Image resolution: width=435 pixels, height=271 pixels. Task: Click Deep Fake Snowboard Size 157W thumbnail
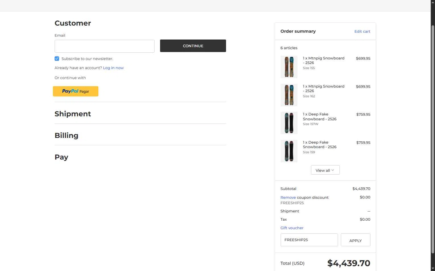click(x=289, y=123)
